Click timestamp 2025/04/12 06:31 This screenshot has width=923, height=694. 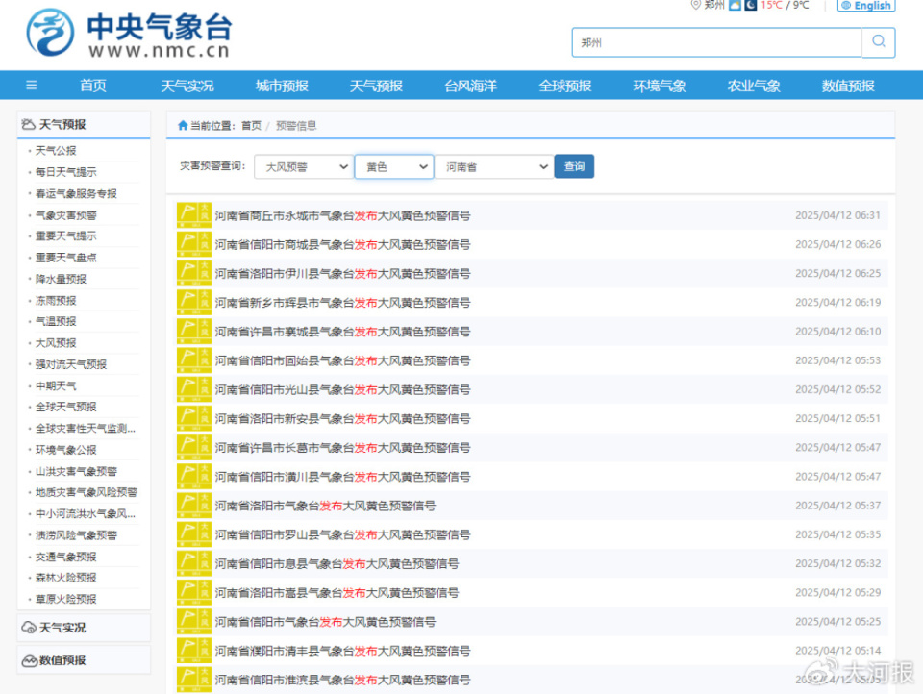click(x=838, y=215)
